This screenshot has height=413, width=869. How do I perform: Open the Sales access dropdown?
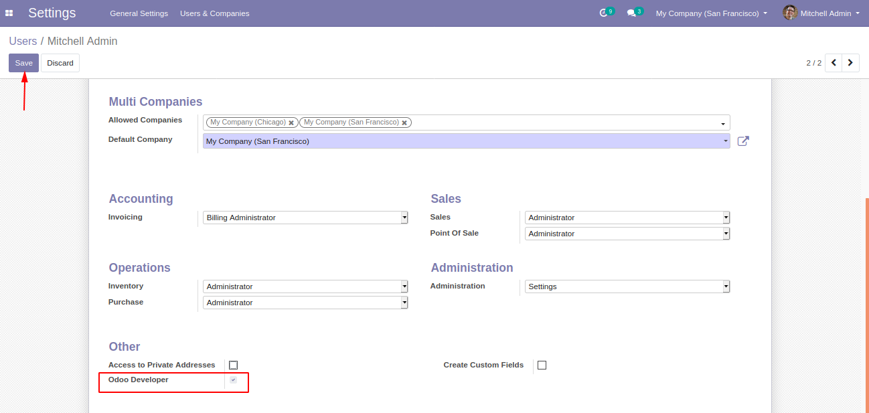pos(627,218)
